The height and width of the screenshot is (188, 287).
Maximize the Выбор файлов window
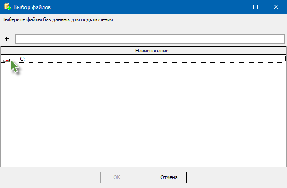click(x=255, y=7)
